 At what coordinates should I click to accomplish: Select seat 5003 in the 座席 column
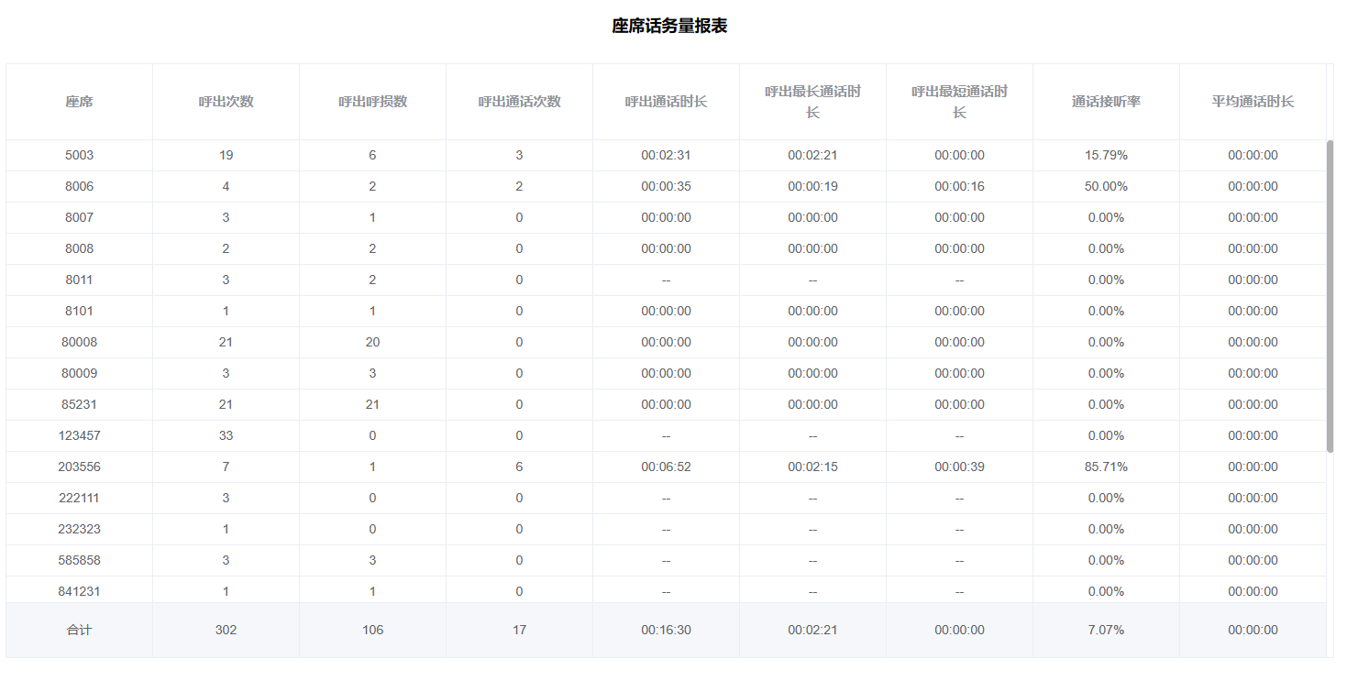pyautogui.click(x=79, y=156)
